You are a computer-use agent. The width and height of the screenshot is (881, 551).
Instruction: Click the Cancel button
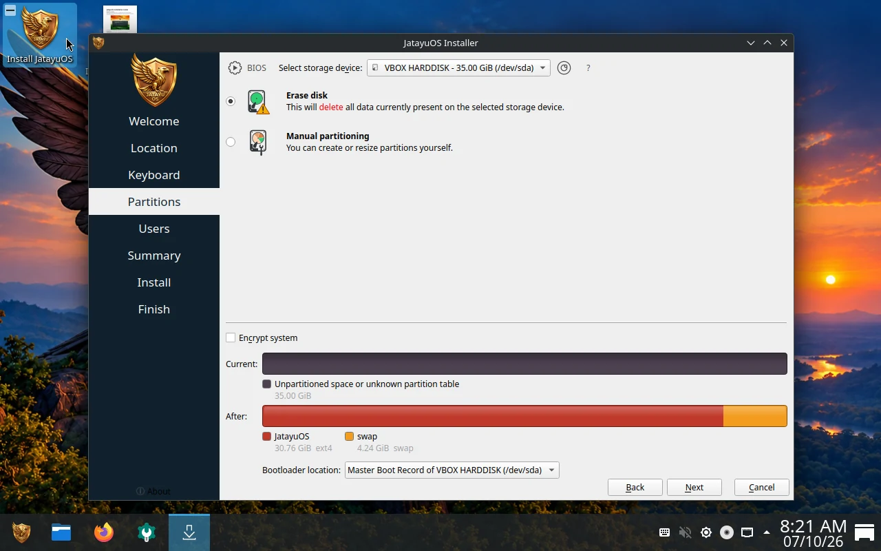[x=761, y=487]
